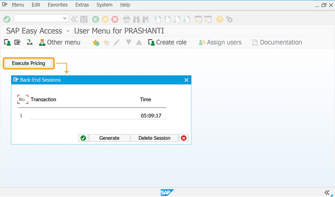The width and height of the screenshot is (335, 197).
Task: Restore down the SAP window
Action: pos(324,5)
